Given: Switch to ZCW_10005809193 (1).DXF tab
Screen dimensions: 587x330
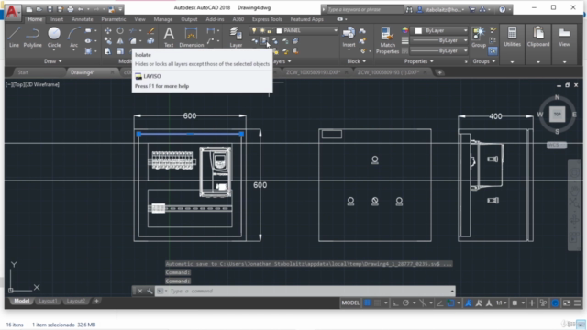Looking at the screenshot, I should click(x=388, y=72).
